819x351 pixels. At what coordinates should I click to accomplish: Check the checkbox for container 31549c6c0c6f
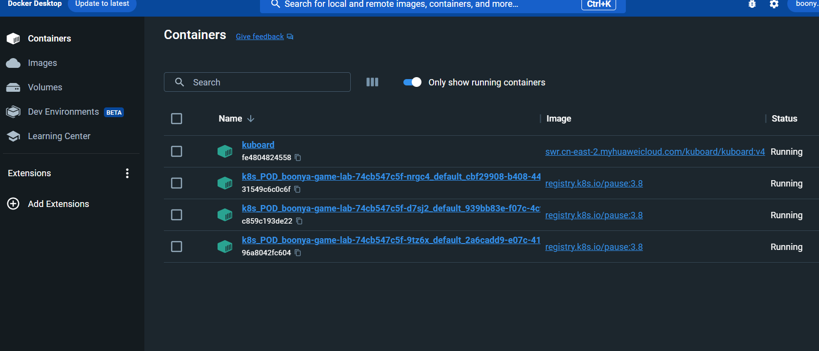(x=177, y=183)
